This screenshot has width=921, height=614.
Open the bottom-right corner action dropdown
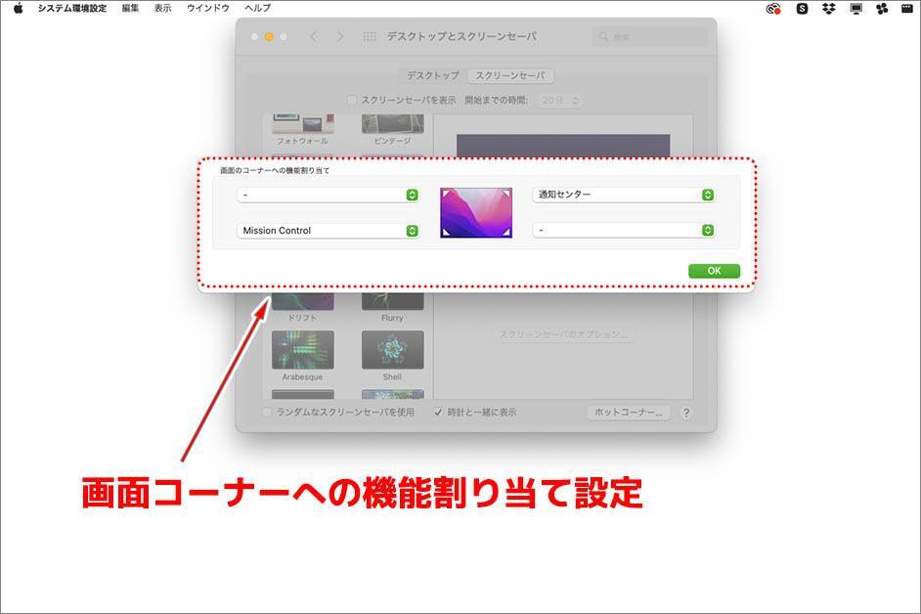point(623,231)
